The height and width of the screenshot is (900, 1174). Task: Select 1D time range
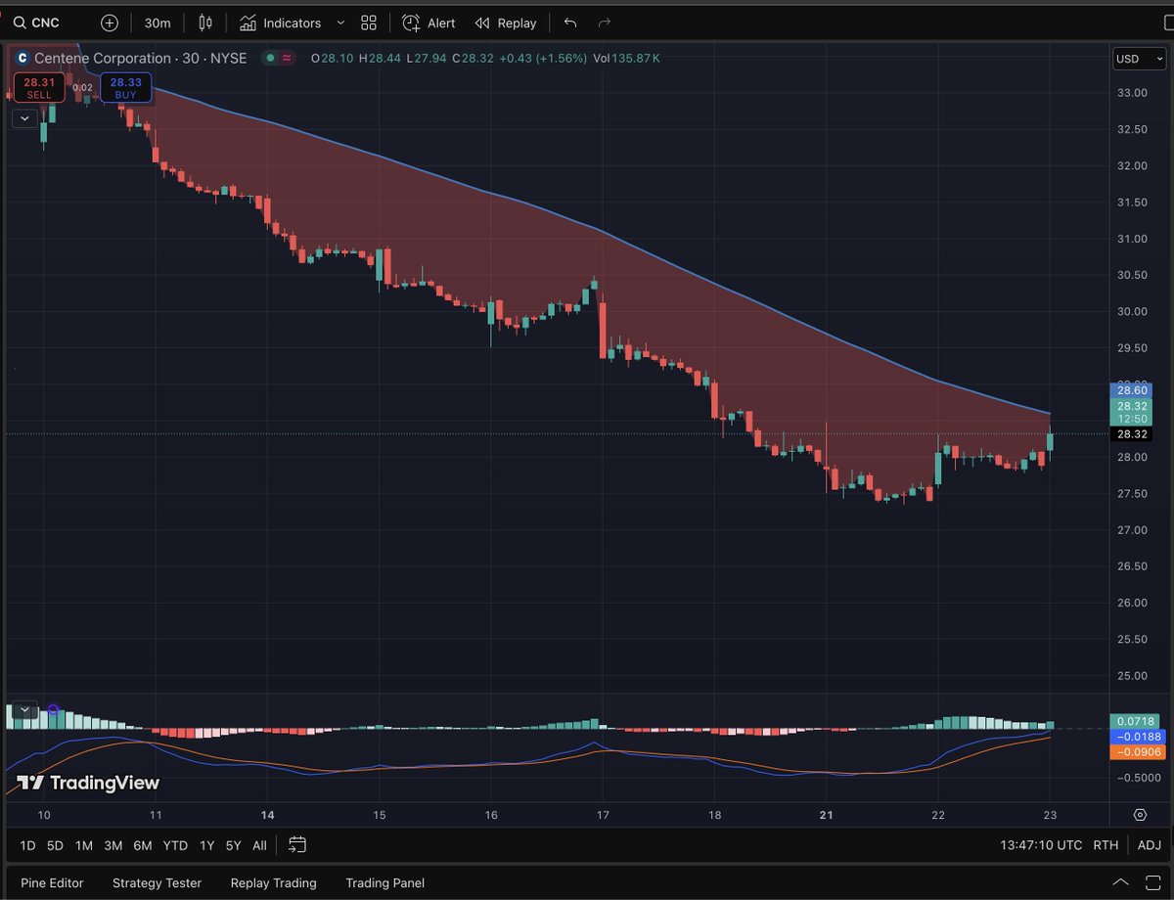point(27,845)
